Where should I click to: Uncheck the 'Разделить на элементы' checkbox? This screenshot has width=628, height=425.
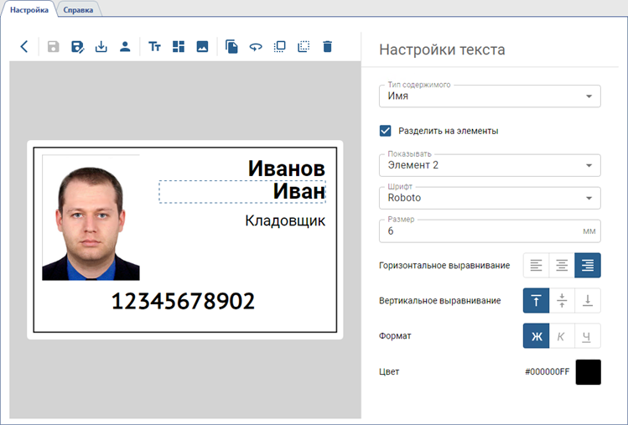386,131
